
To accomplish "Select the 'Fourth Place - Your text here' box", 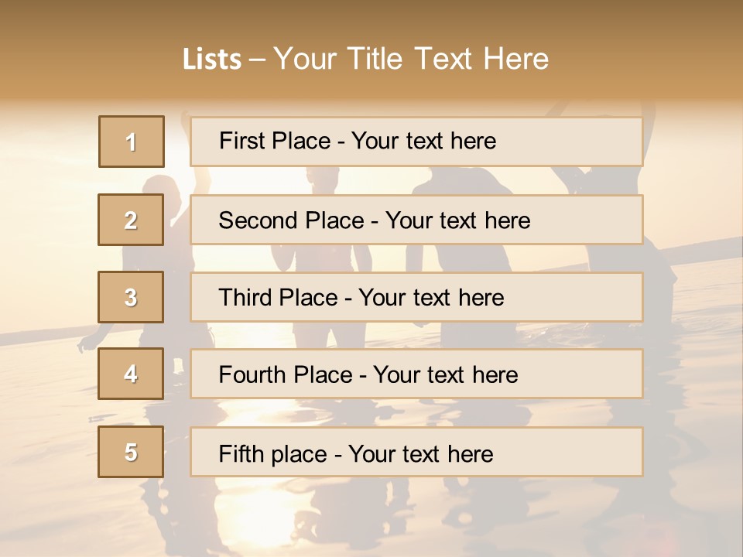I will pos(416,374).
